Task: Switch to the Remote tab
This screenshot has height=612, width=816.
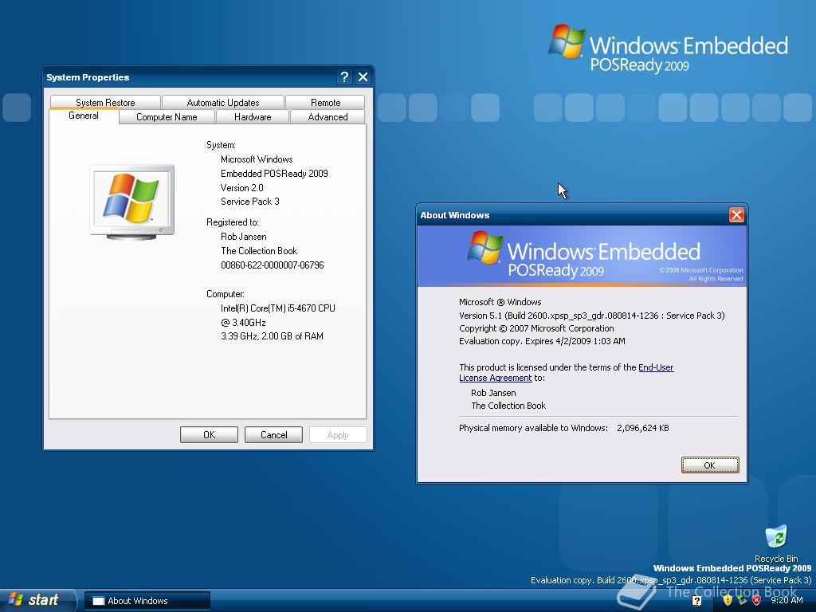Action: point(325,103)
